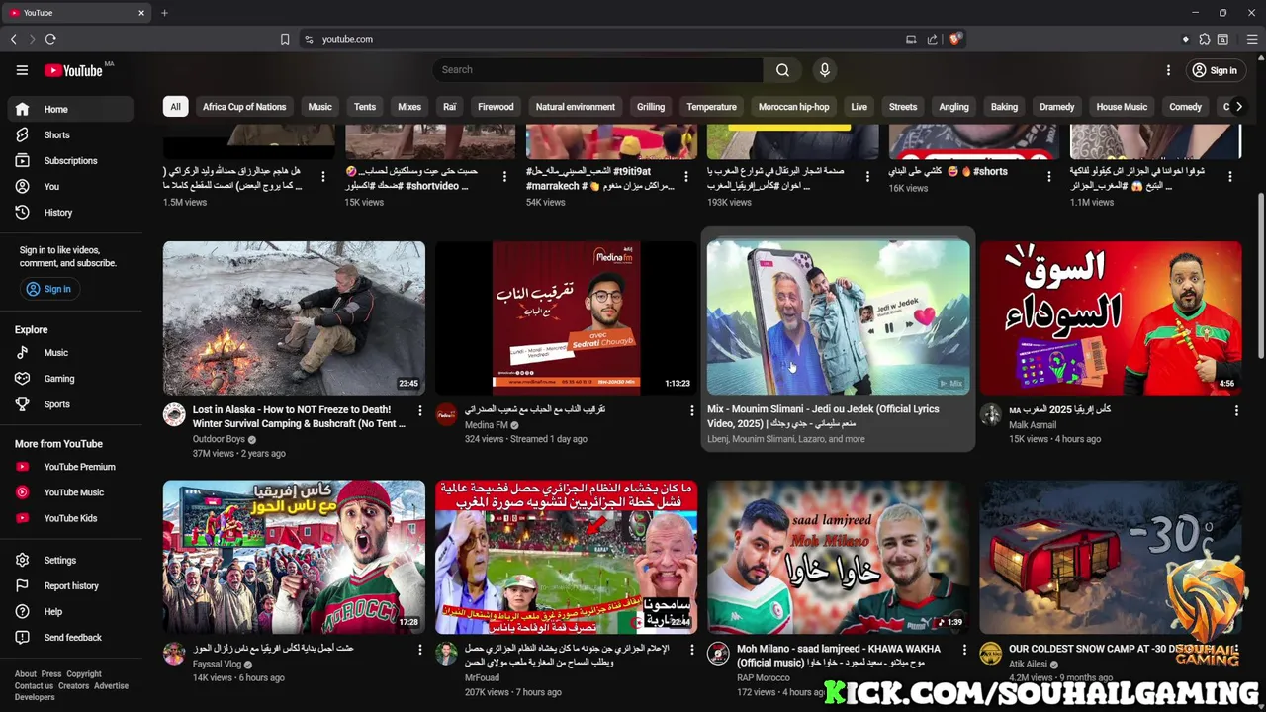Screen dimensions: 1266x712
Task: Open Report history in sidebar
Action: (x=69, y=585)
